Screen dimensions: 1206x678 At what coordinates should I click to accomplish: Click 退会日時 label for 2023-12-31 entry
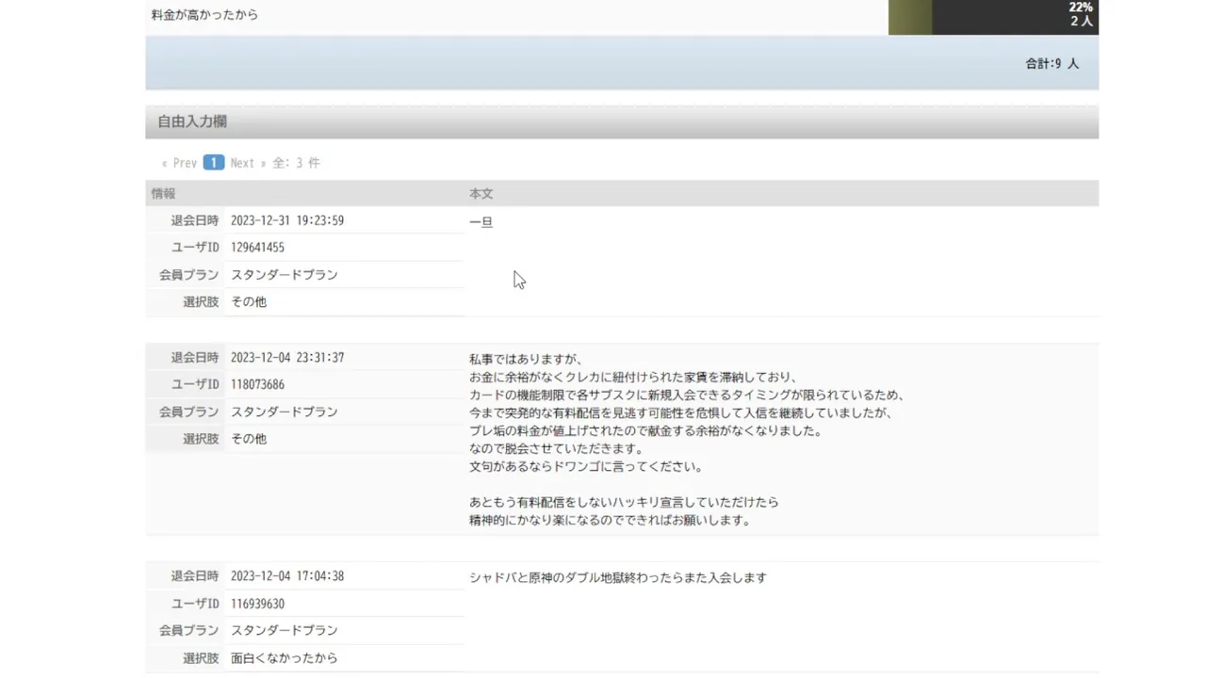pos(195,220)
